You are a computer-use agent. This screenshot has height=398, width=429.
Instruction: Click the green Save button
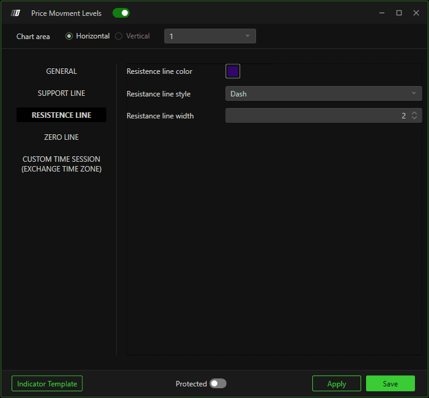pos(391,383)
